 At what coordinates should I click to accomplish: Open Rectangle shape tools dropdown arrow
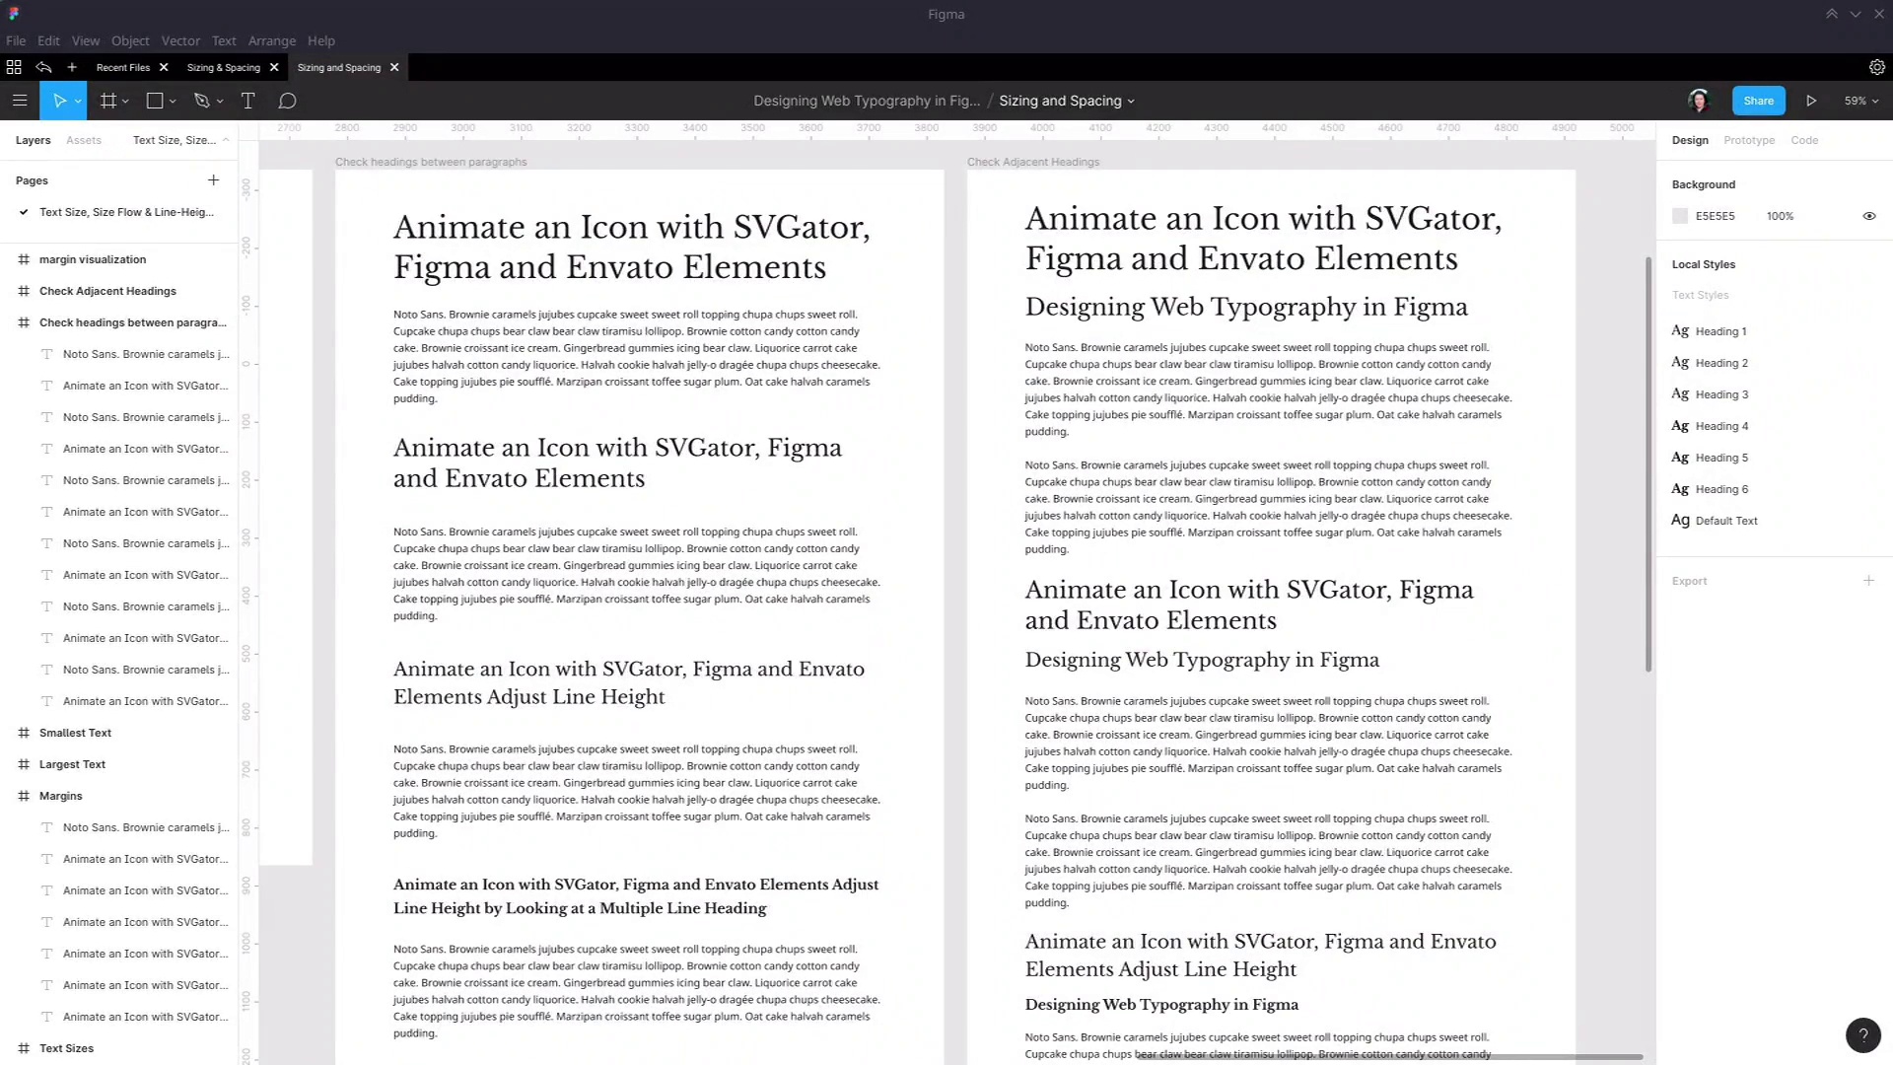[173, 102]
